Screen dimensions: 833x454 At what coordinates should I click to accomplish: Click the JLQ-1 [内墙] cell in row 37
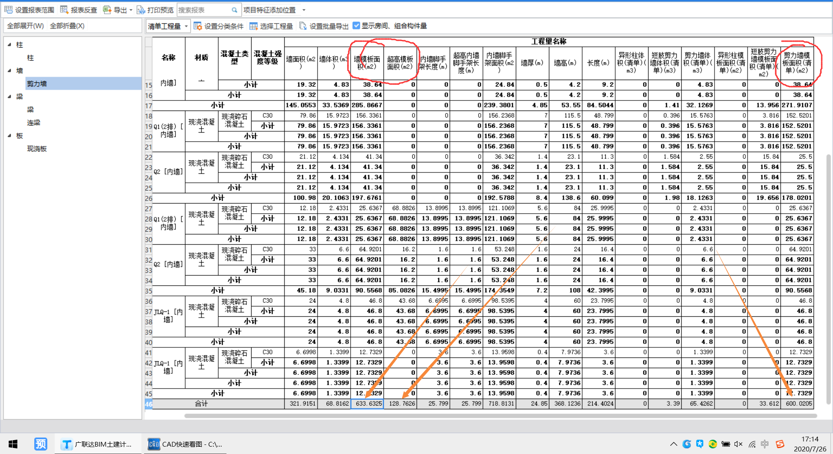pyautogui.click(x=169, y=316)
